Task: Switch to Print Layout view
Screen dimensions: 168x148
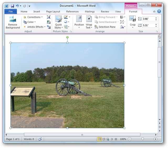Action: [x=99, y=139]
